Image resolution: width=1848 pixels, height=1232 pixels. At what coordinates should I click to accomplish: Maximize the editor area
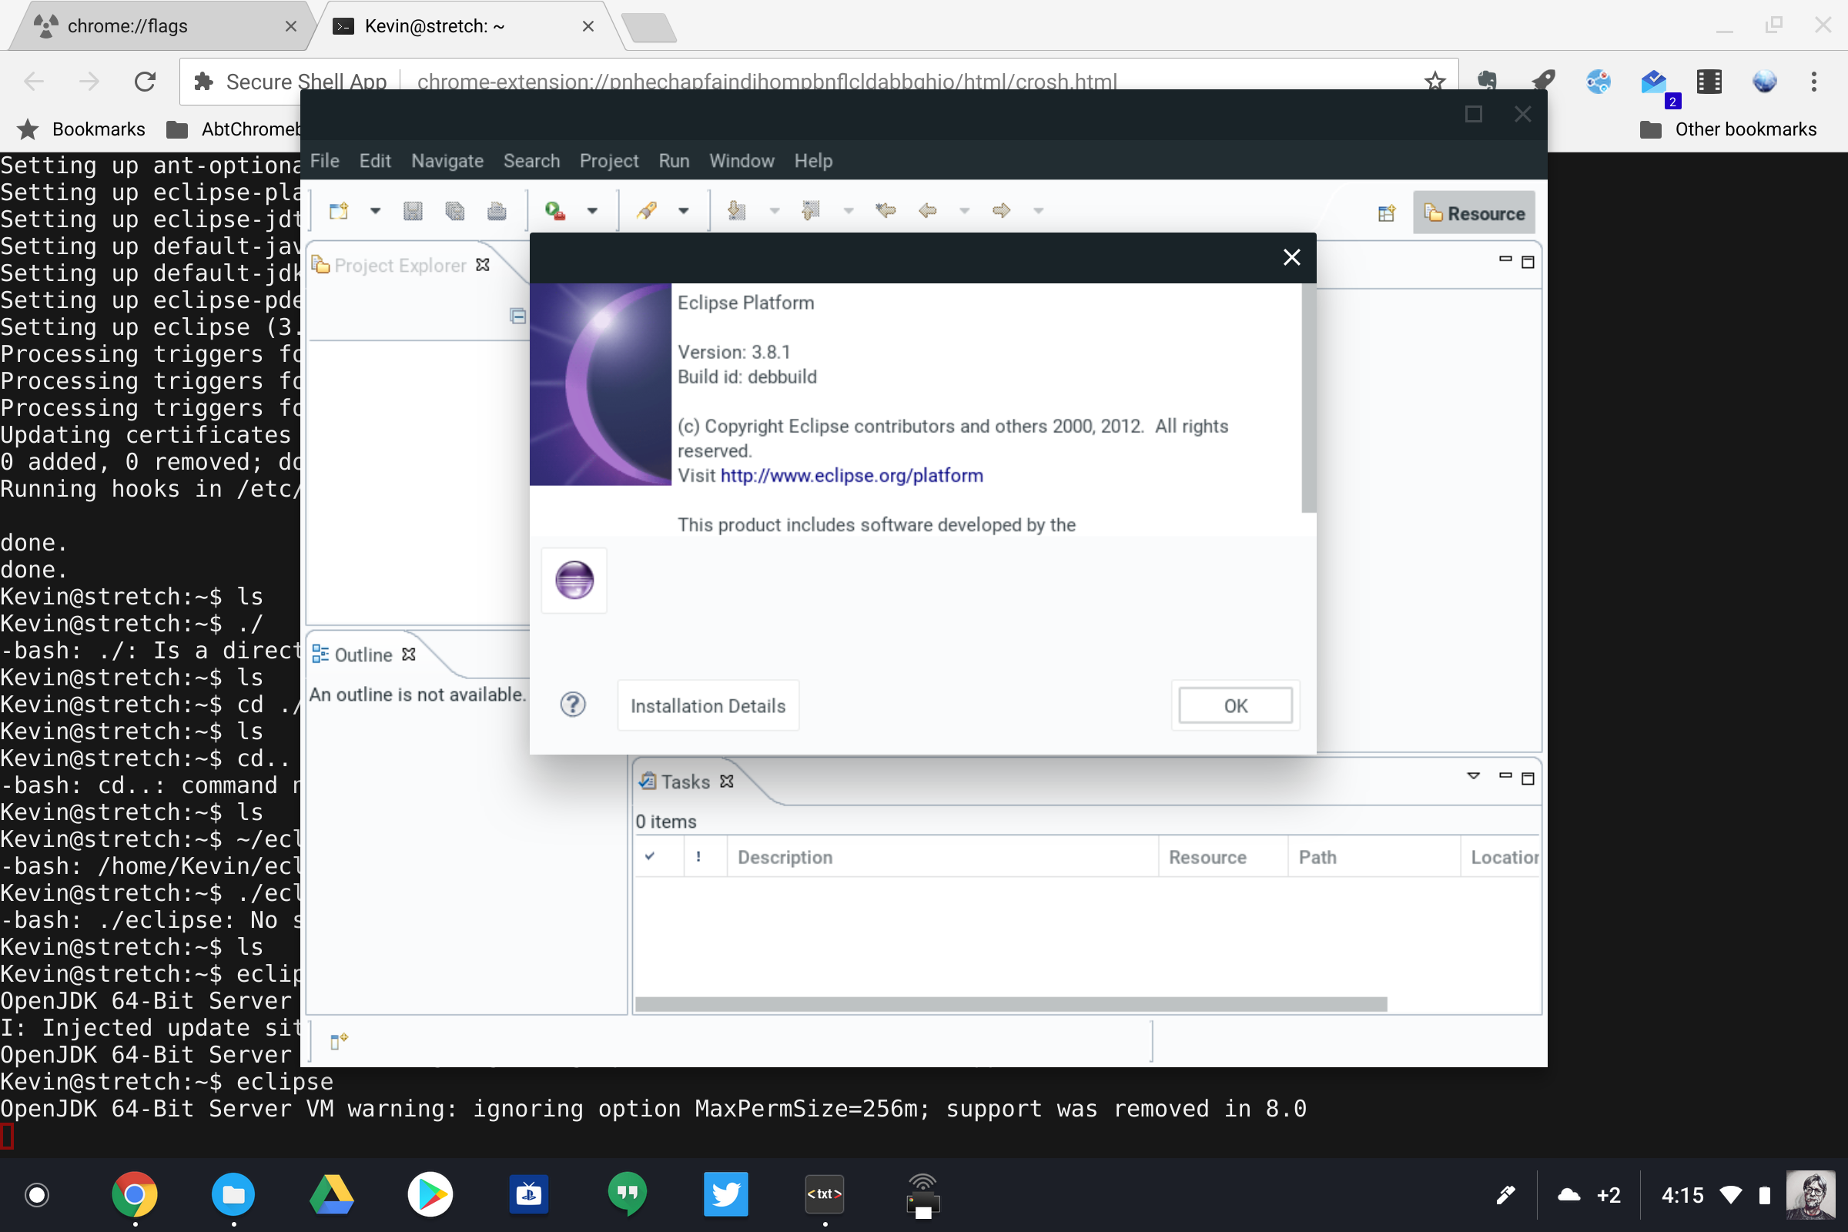point(1528,262)
